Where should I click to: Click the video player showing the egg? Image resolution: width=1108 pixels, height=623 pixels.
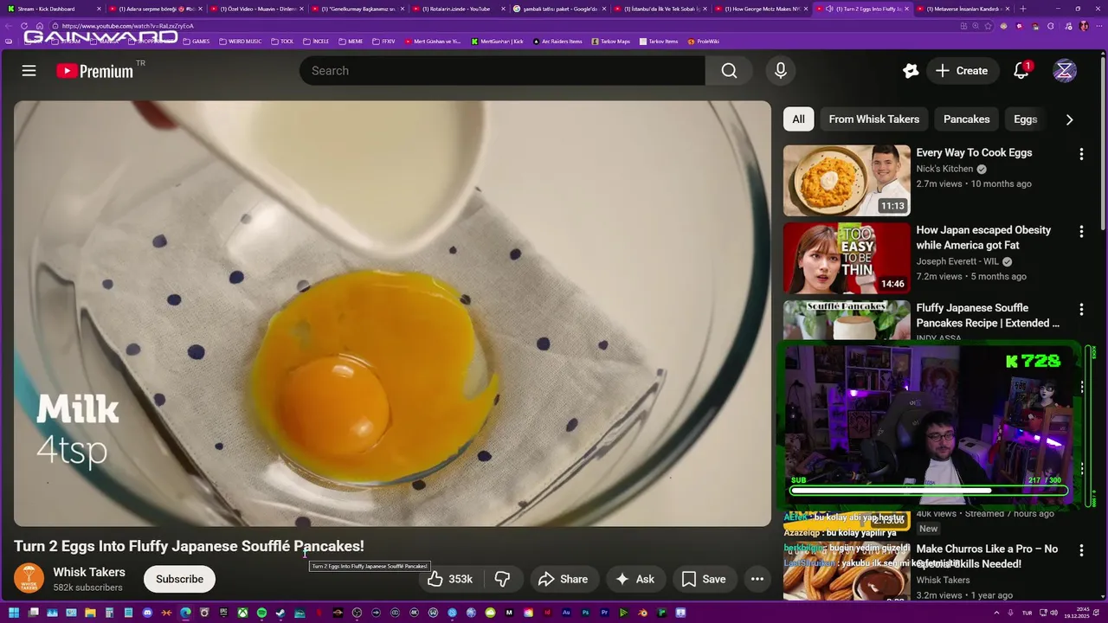[x=392, y=313]
